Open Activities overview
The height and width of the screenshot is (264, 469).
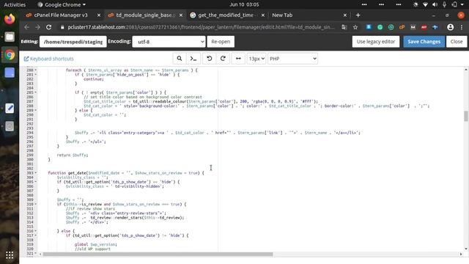(15, 4)
